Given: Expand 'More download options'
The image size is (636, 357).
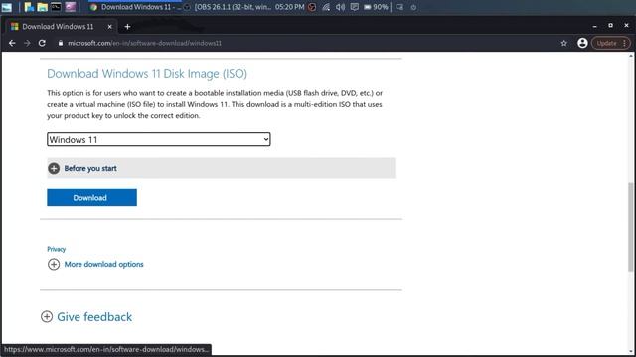Looking at the screenshot, I should point(95,264).
